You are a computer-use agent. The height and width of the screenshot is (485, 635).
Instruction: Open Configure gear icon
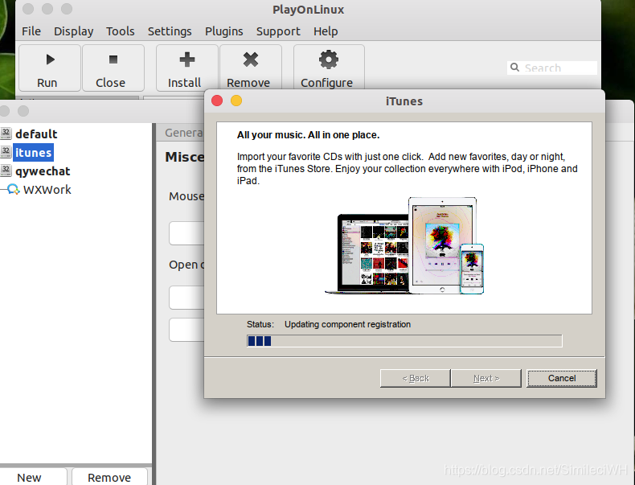(x=329, y=60)
